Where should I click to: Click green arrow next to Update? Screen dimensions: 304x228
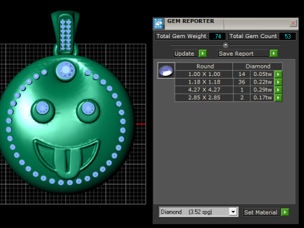click(x=203, y=53)
